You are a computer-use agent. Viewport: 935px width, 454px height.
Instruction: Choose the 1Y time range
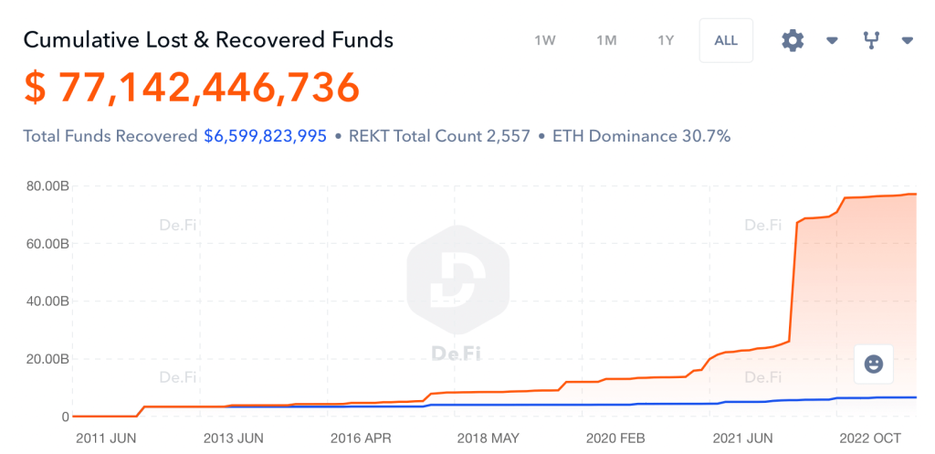tap(666, 40)
